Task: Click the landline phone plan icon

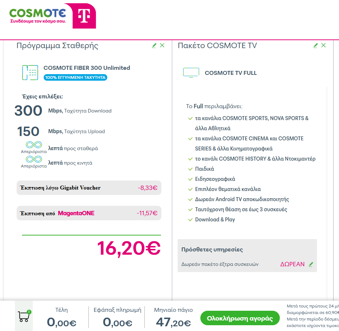Action: point(30,72)
